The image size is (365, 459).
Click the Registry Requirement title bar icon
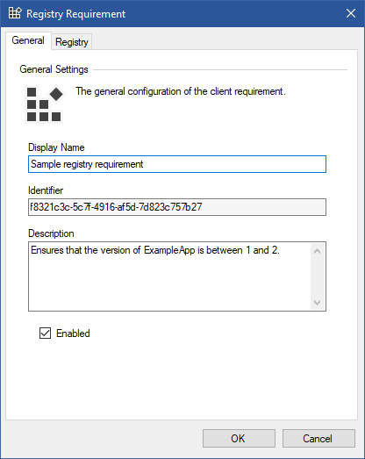click(x=15, y=13)
